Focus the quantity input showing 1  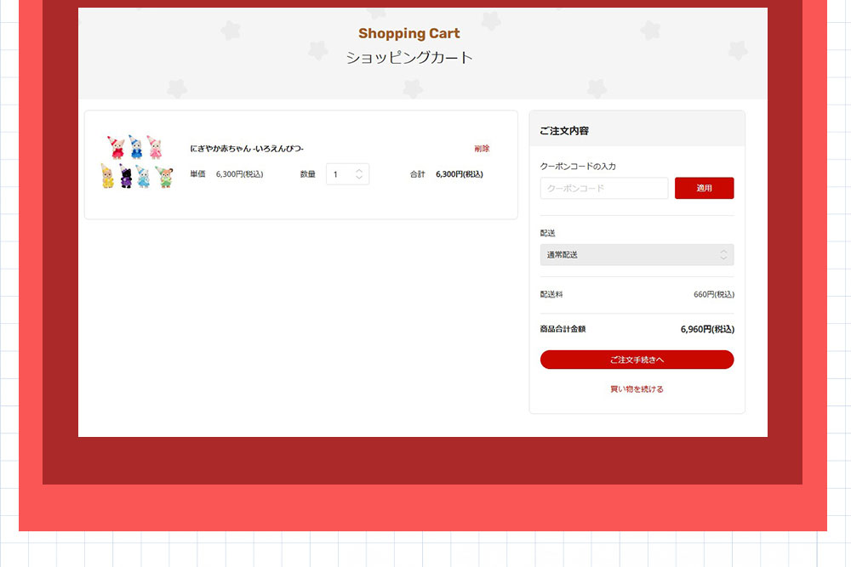[347, 174]
